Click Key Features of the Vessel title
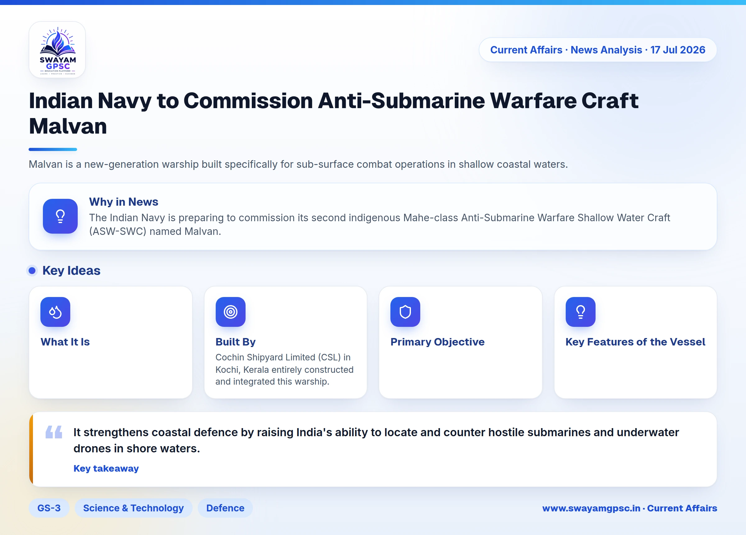 pos(635,342)
